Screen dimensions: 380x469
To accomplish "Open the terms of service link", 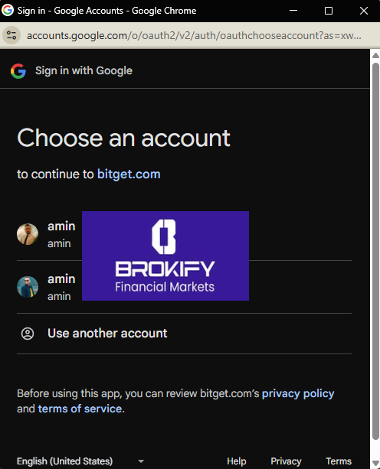I will pyautogui.click(x=80, y=409).
